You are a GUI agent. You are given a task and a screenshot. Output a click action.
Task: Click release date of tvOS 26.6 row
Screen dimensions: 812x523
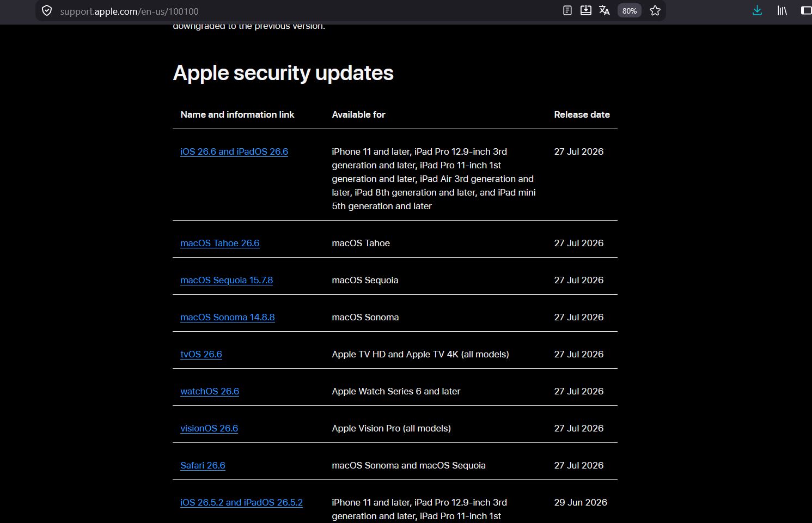tap(579, 355)
